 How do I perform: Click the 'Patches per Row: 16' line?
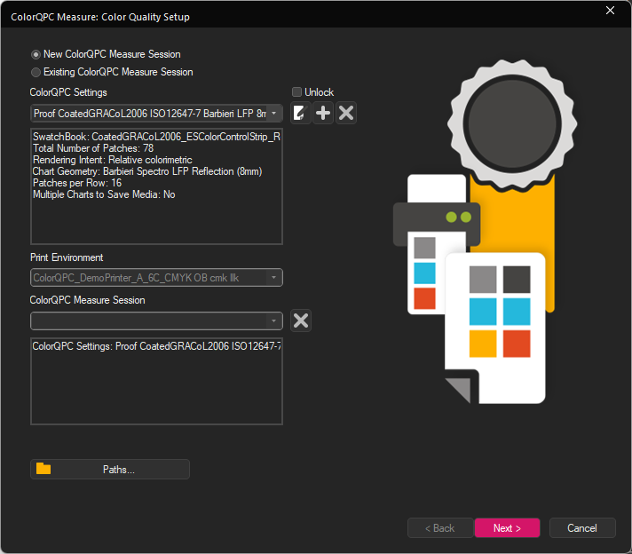[77, 183]
